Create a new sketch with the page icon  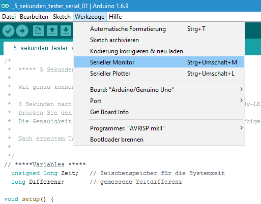[x=38, y=31]
